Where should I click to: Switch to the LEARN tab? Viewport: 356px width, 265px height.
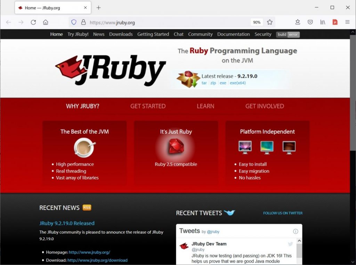(205, 106)
